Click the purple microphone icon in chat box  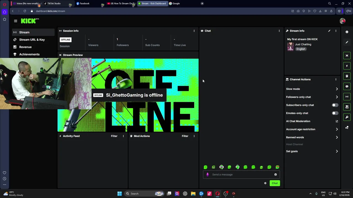(207, 175)
